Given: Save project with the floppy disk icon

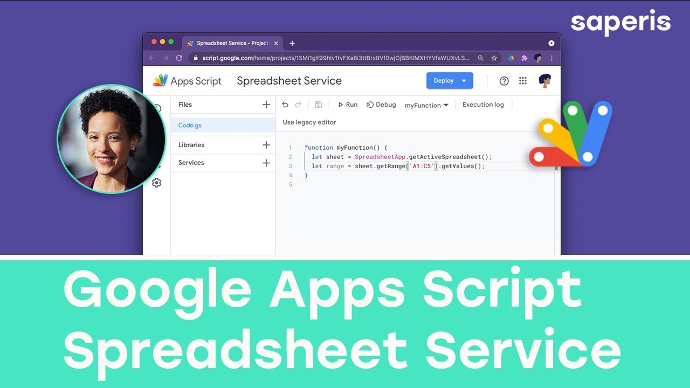Looking at the screenshot, I should pos(318,105).
